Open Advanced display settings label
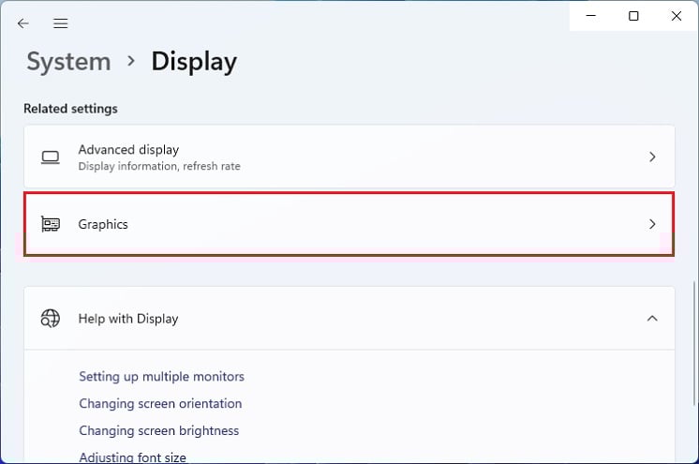 (128, 149)
